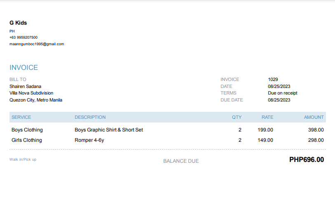This screenshot has height=224, width=335.
Task: Select the Boys Clothing service row
Action: [x=27, y=130]
